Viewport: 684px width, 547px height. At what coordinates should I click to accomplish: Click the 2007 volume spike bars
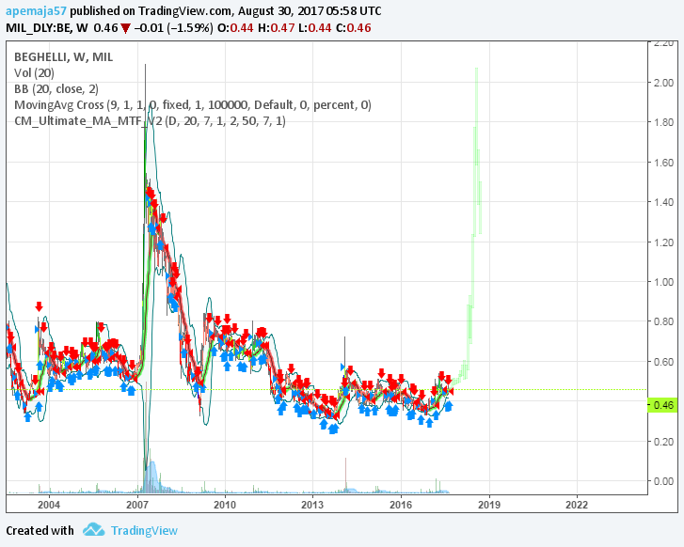(151, 476)
